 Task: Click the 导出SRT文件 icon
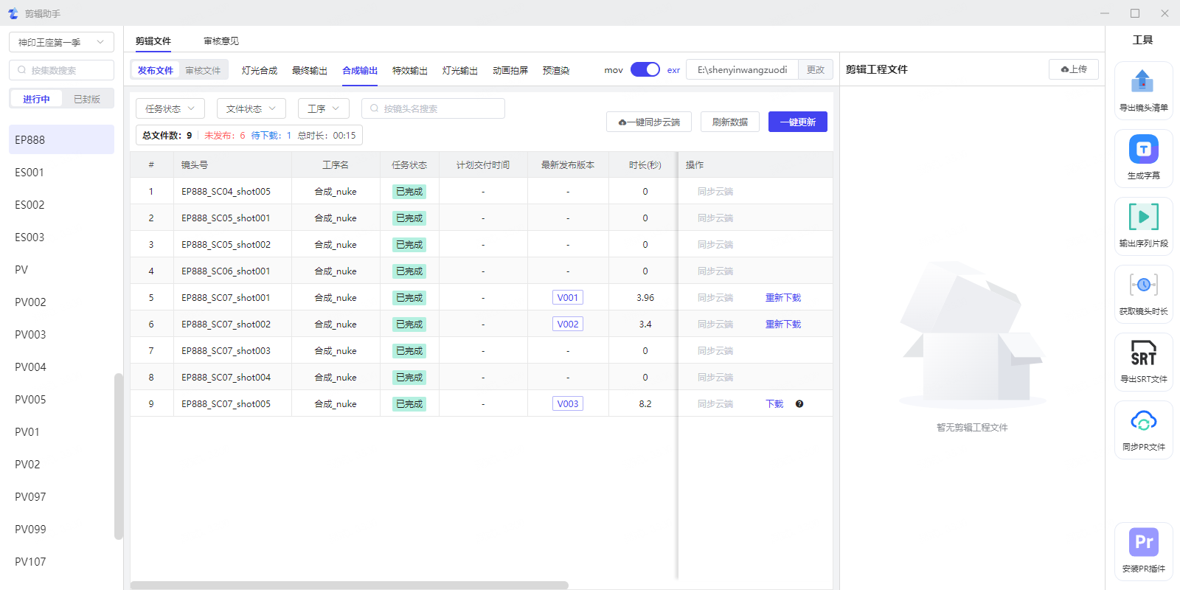coord(1143,353)
